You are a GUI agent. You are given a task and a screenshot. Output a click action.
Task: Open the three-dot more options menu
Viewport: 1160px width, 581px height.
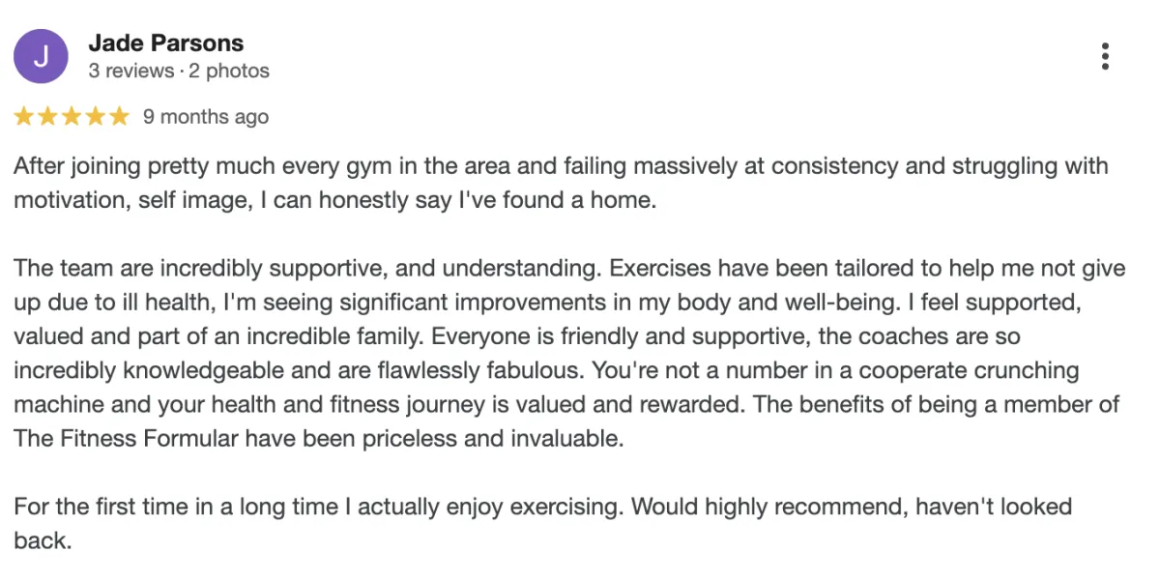pyautogui.click(x=1105, y=56)
